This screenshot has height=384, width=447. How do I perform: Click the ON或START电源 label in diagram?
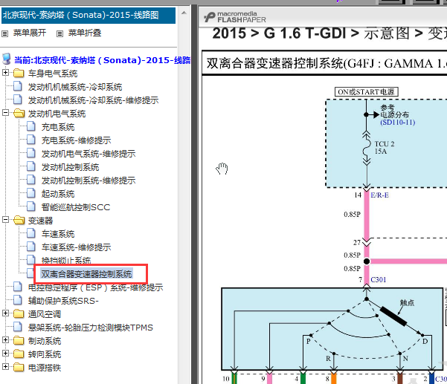[366, 92]
